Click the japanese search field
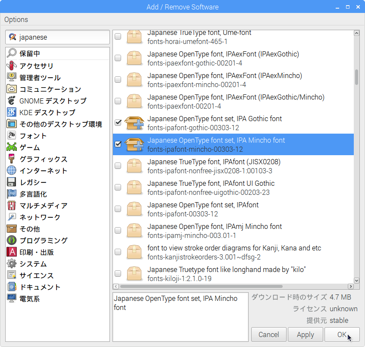This screenshot has height=347, width=365. click(57, 37)
